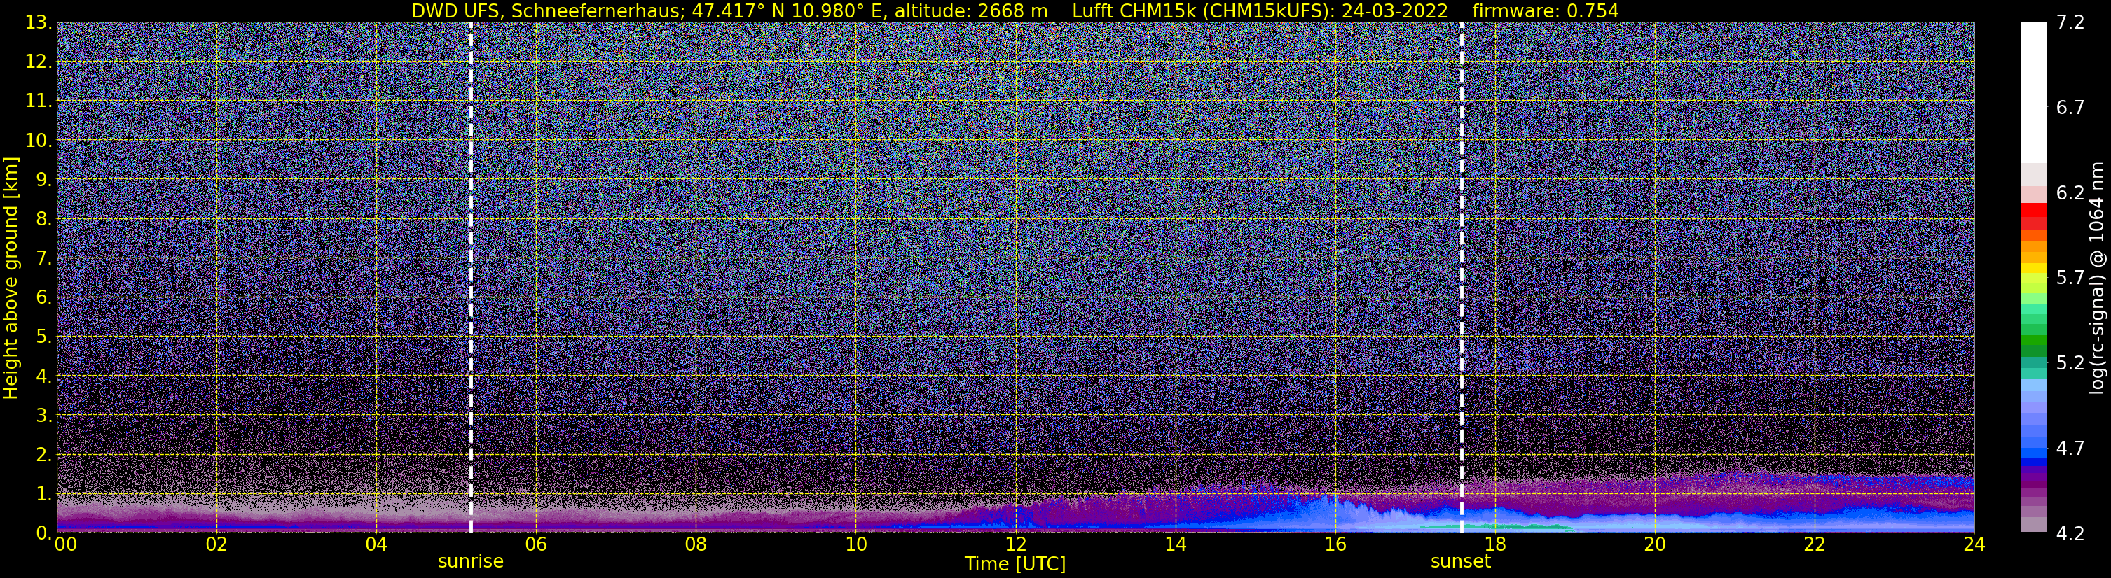2111x578 pixels.
Task: Click the 'sunrise' label below the time axis
Action: [470, 562]
